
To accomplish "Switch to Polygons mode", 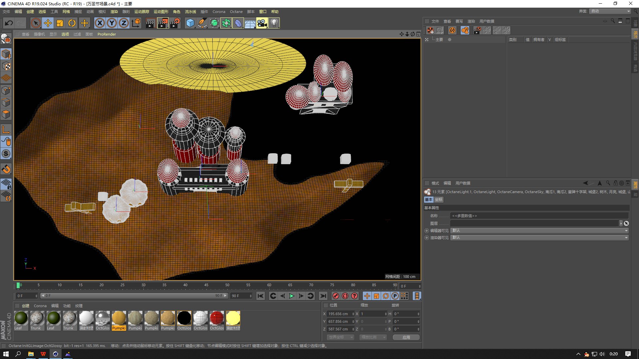I will coord(6,115).
